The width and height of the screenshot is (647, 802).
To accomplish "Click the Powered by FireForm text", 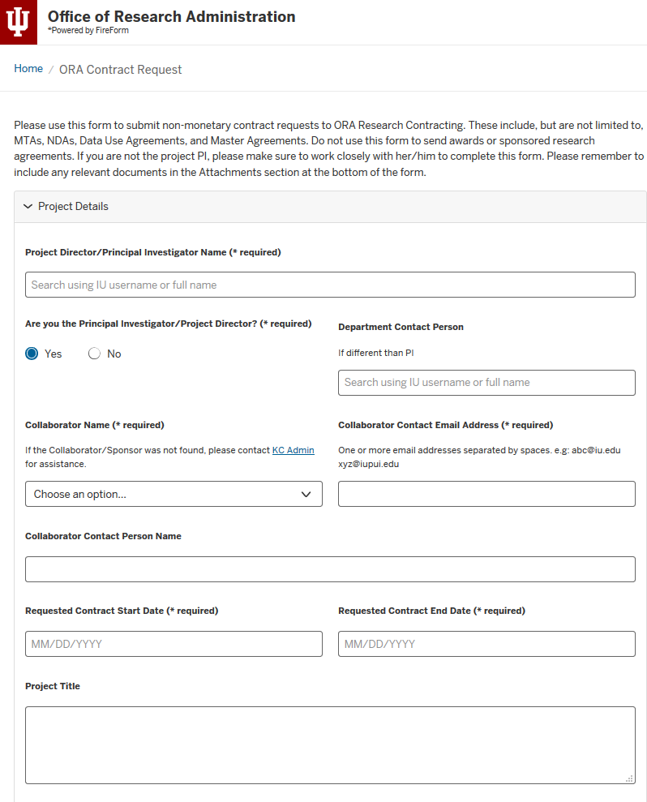I will tap(89, 31).
